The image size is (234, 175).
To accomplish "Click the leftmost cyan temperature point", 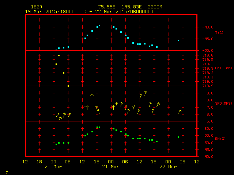I will [x=56, y=50].
